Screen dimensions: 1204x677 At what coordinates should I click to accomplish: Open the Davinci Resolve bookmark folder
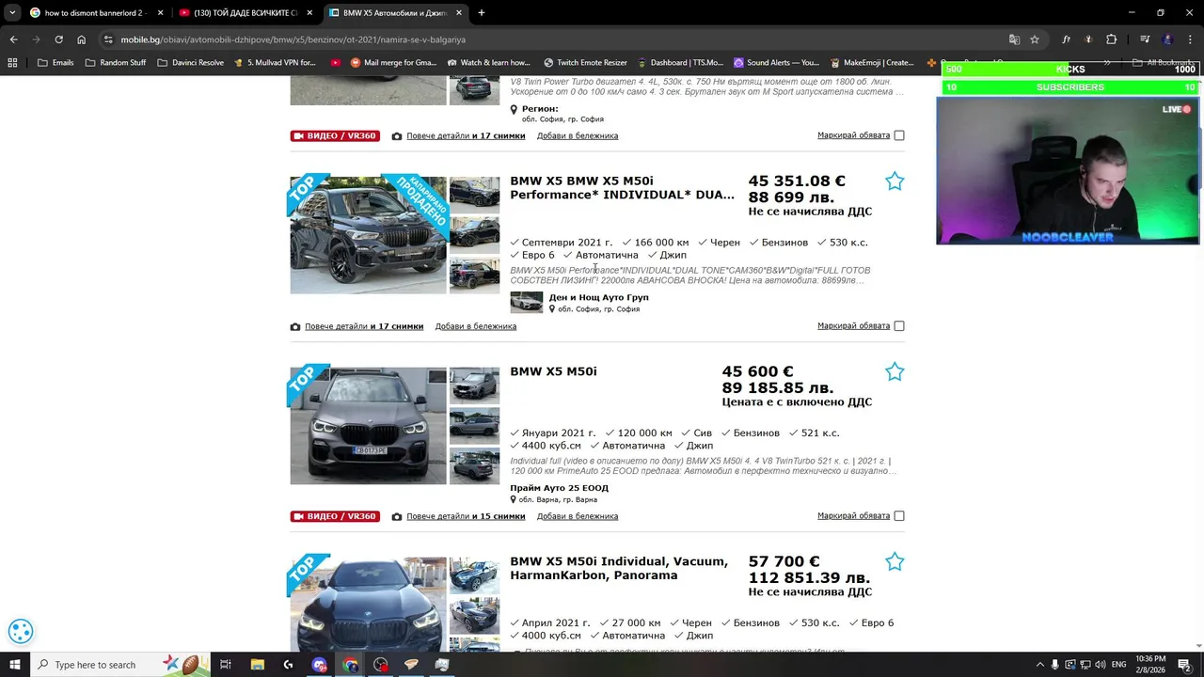pos(190,63)
